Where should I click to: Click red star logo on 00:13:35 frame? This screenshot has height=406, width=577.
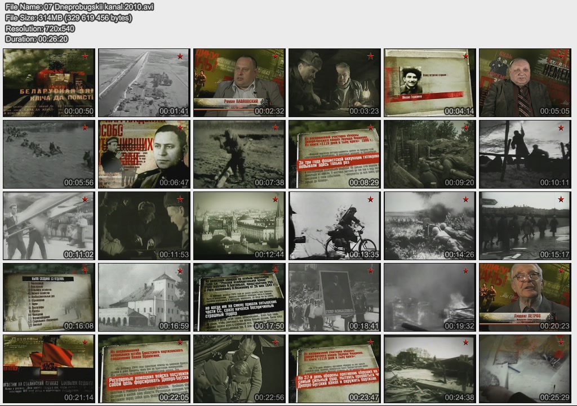pos(371,199)
